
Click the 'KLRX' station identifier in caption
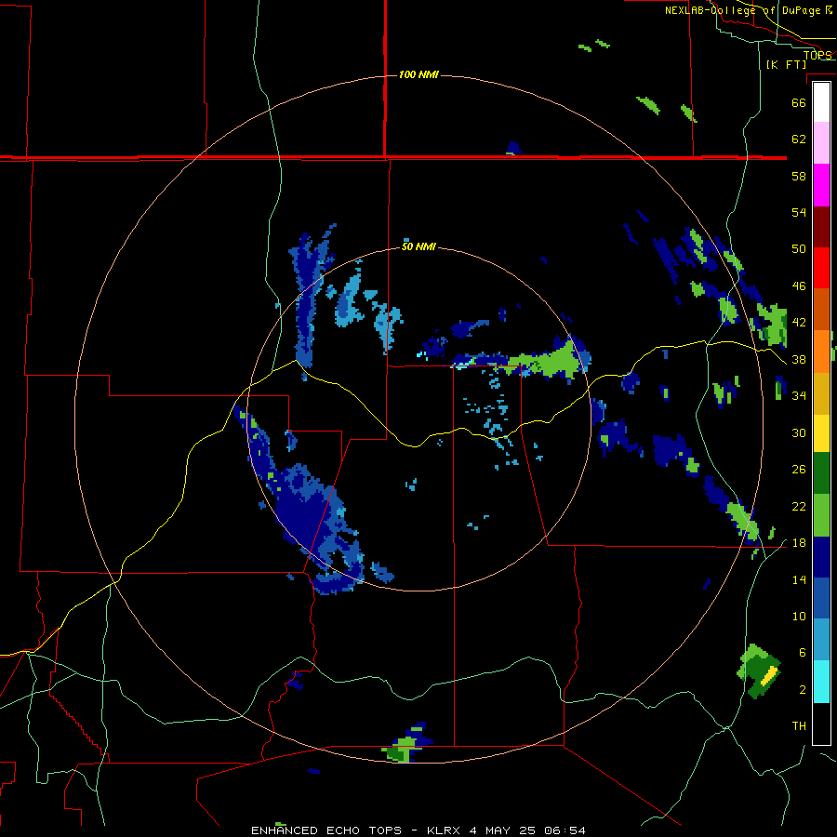443,830
